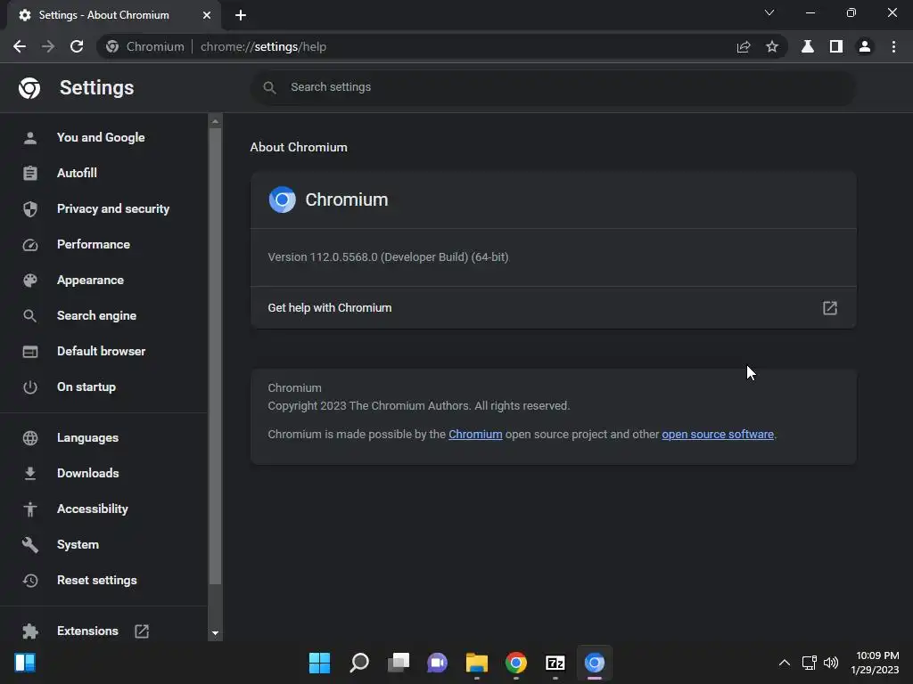This screenshot has height=684, width=913.
Task: Focus the Search settings field
Action: tap(553, 87)
